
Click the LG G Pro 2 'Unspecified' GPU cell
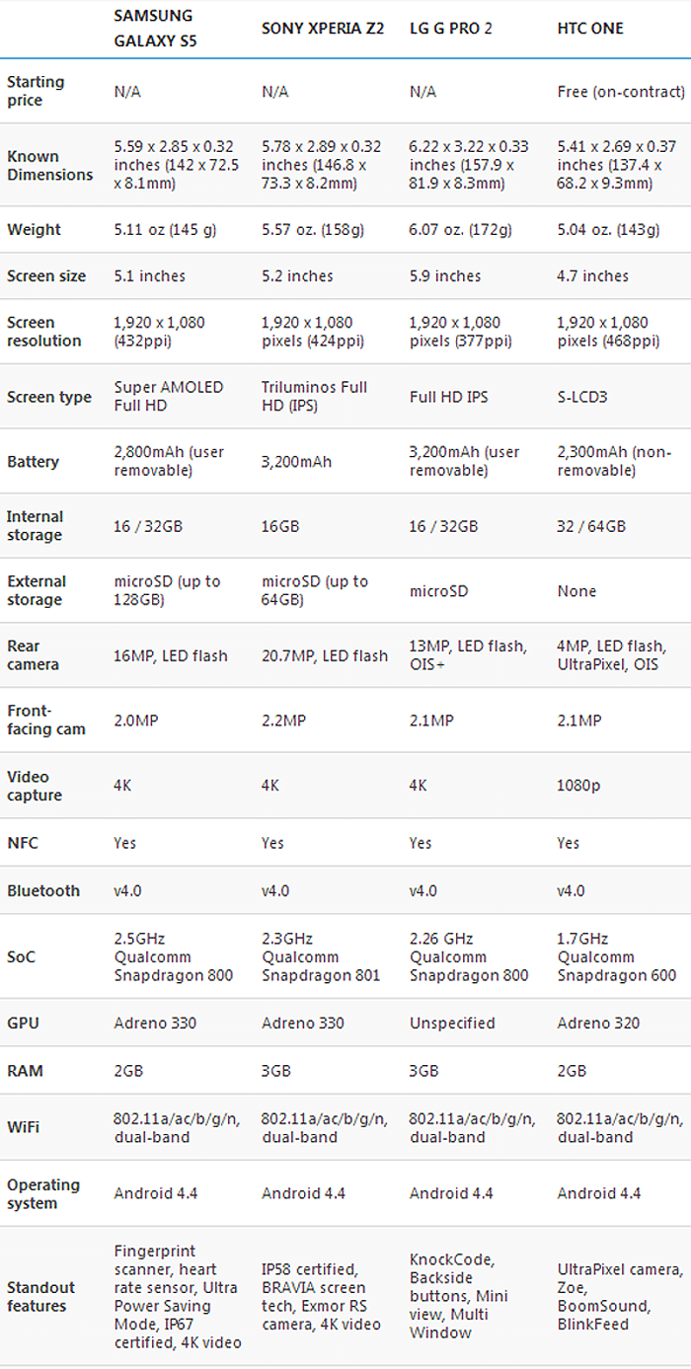452,1023
